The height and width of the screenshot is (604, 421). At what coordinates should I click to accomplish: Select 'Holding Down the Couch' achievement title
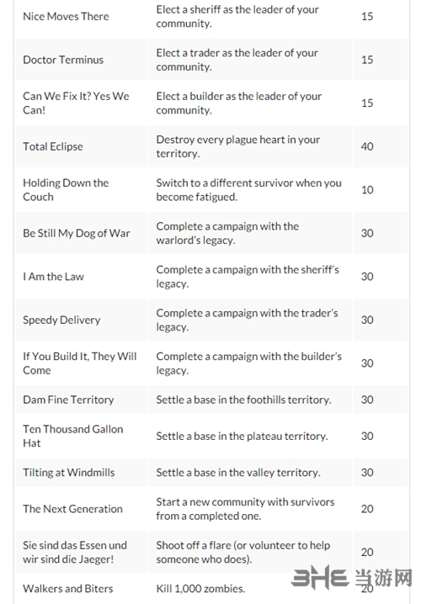tap(66, 189)
